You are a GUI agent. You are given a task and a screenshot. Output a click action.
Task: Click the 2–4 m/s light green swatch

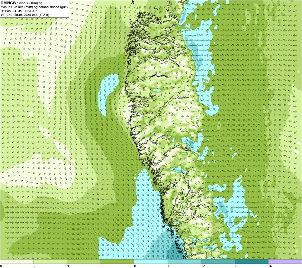(50, 262)
